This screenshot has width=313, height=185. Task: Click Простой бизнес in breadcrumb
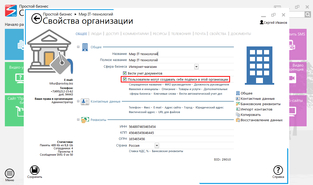coord(57,14)
